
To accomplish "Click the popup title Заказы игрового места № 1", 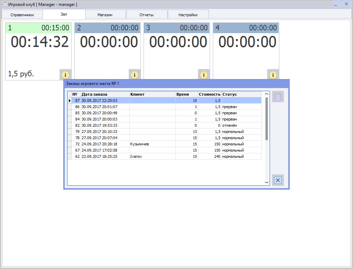I will point(92,84).
